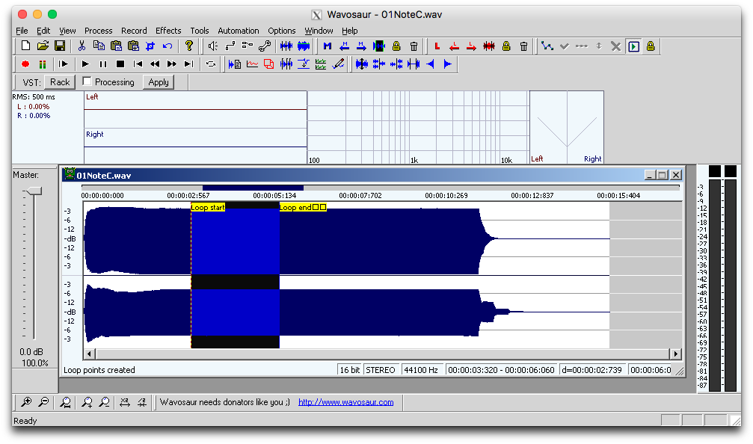Toggle the loop playback button
Image resolution: width=753 pixels, height=444 pixels.
(x=211, y=64)
